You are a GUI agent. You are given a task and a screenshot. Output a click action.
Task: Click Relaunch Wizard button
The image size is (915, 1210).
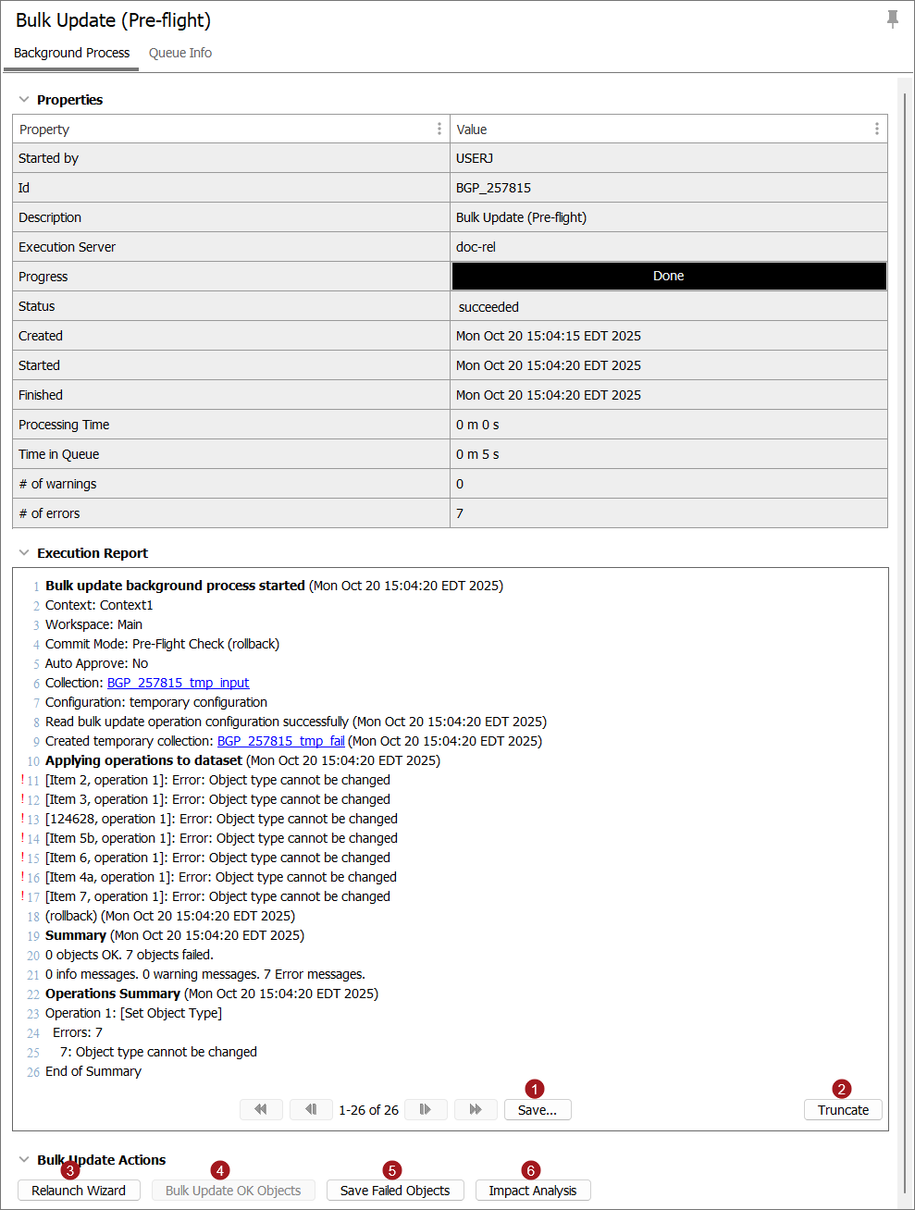(x=79, y=1191)
